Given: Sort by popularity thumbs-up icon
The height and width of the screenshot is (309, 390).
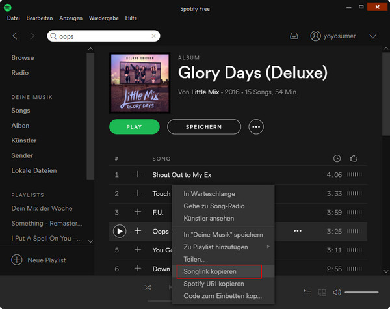Looking at the screenshot, I should pyautogui.click(x=354, y=158).
